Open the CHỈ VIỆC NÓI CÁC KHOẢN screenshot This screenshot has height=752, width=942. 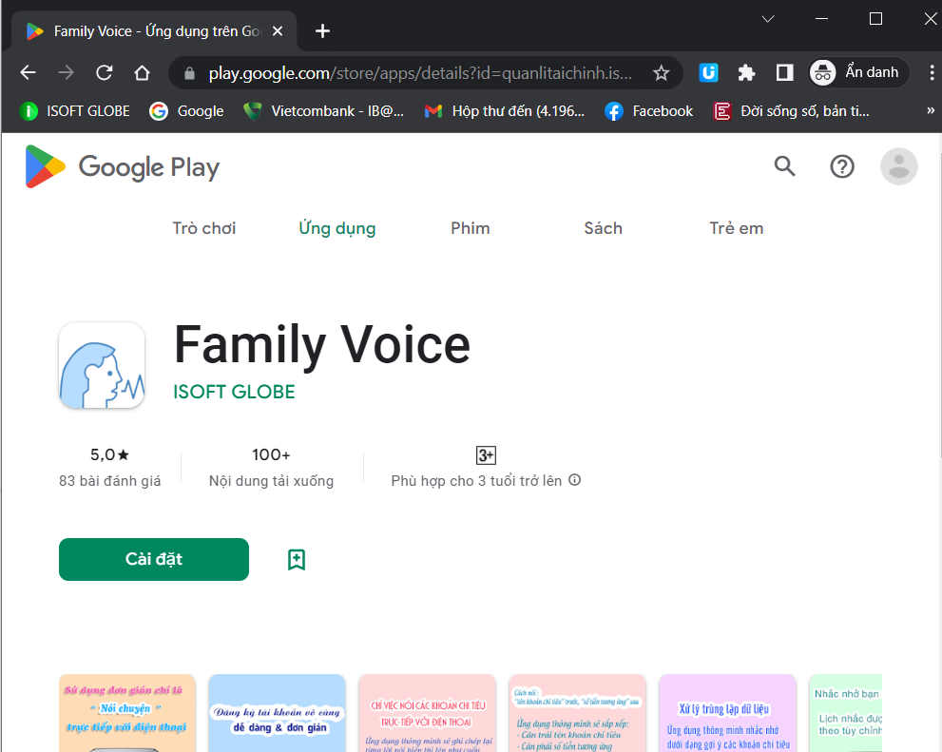427,713
